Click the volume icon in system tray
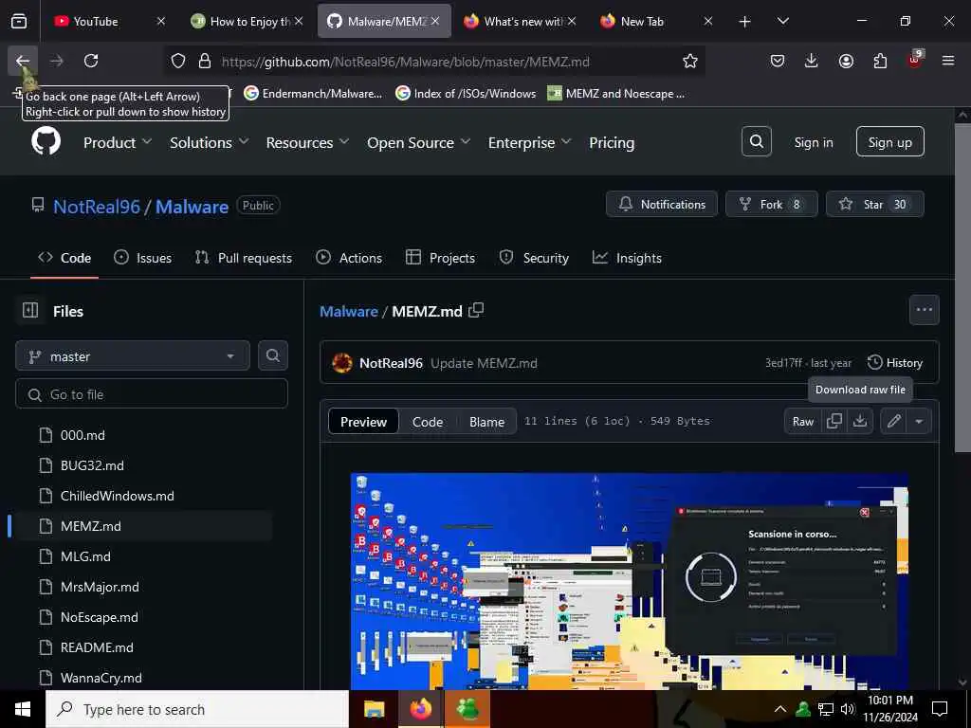The width and height of the screenshot is (971, 728). (847, 709)
